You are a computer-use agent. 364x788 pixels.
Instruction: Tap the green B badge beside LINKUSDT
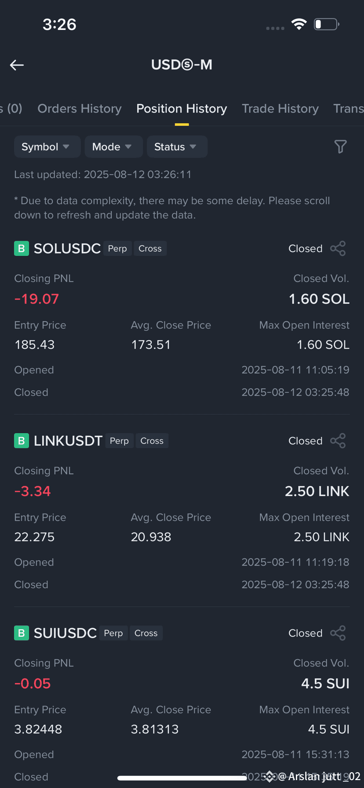[22, 441]
